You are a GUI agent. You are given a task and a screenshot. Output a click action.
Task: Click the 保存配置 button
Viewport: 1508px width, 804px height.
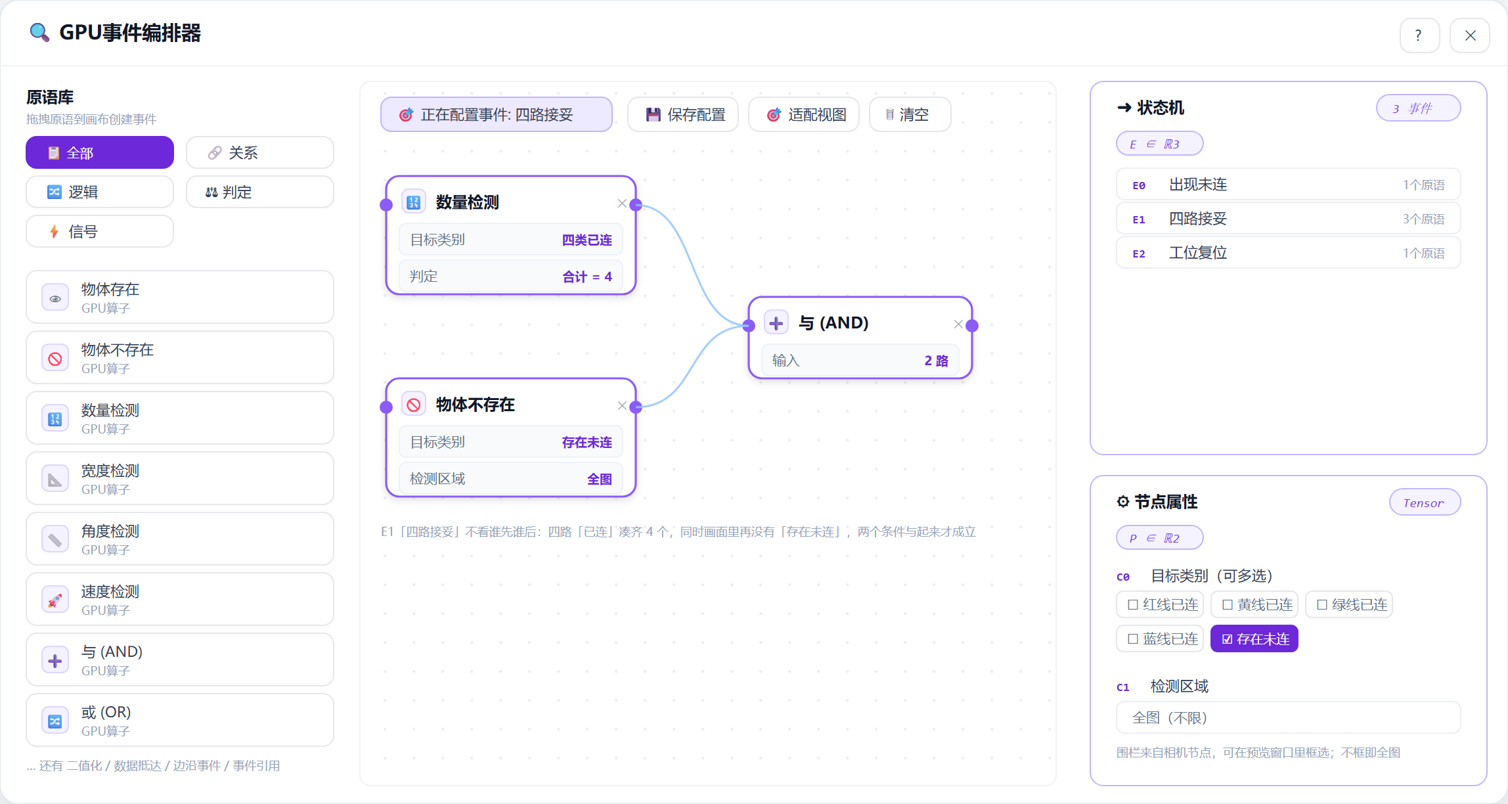[683, 114]
